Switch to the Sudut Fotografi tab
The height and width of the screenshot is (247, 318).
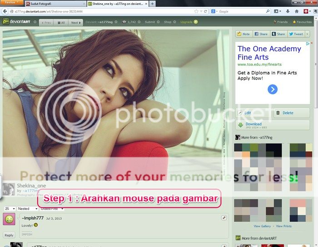point(40,4)
